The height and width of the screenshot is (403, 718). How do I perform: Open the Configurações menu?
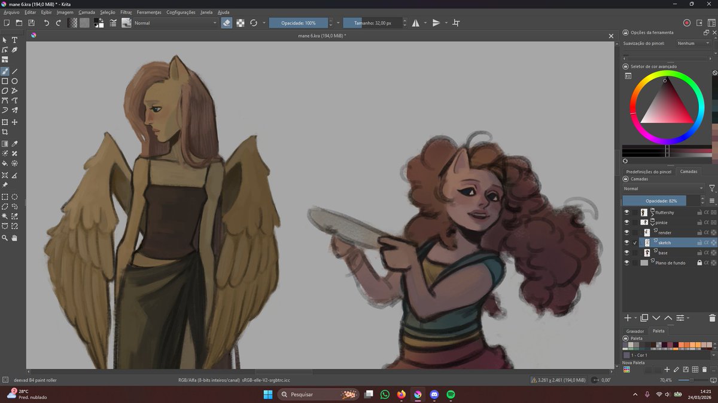click(x=181, y=12)
